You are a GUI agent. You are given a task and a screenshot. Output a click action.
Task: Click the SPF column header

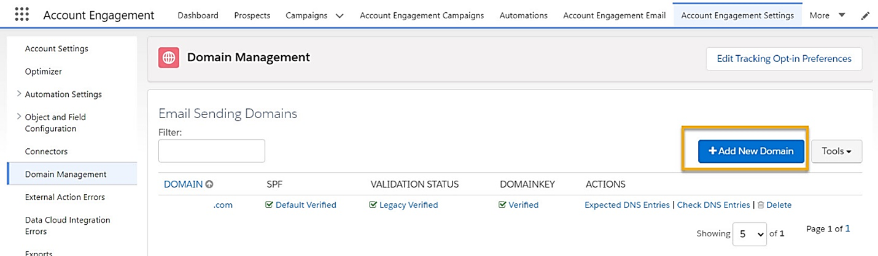[274, 184]
